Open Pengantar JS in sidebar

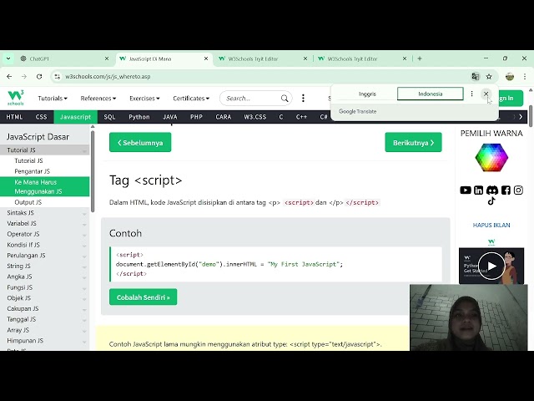coord(32,171)
